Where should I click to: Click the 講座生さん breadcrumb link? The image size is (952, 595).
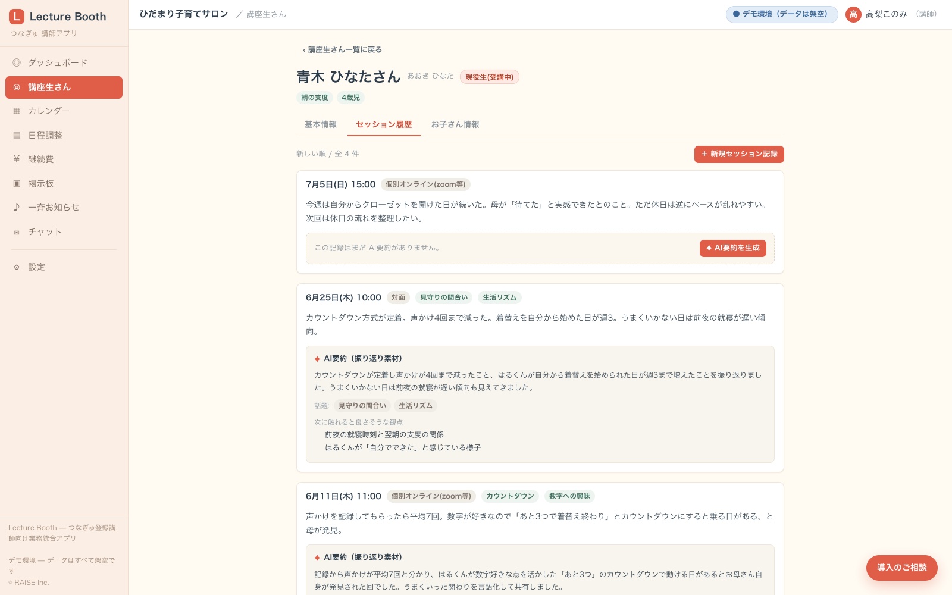(266, 14)
